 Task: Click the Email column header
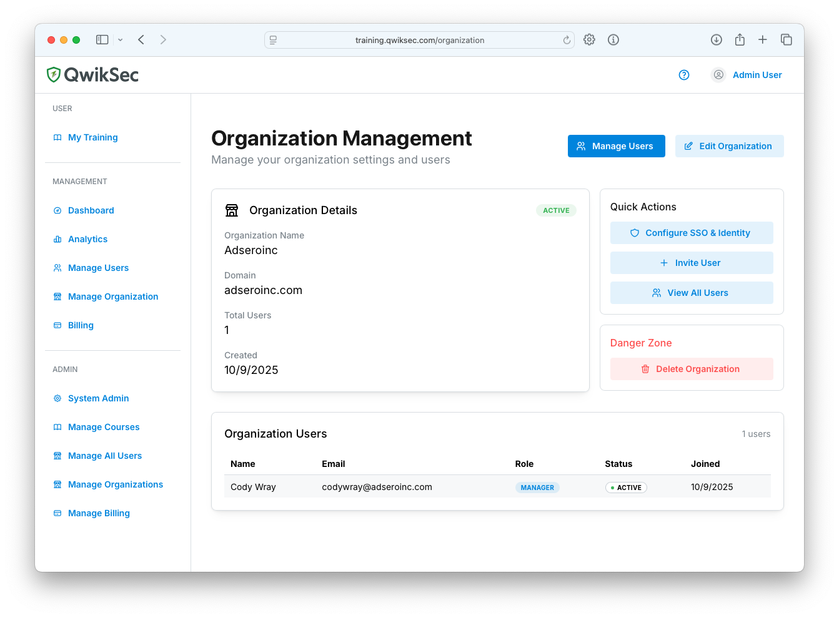[x=334, y=464]
